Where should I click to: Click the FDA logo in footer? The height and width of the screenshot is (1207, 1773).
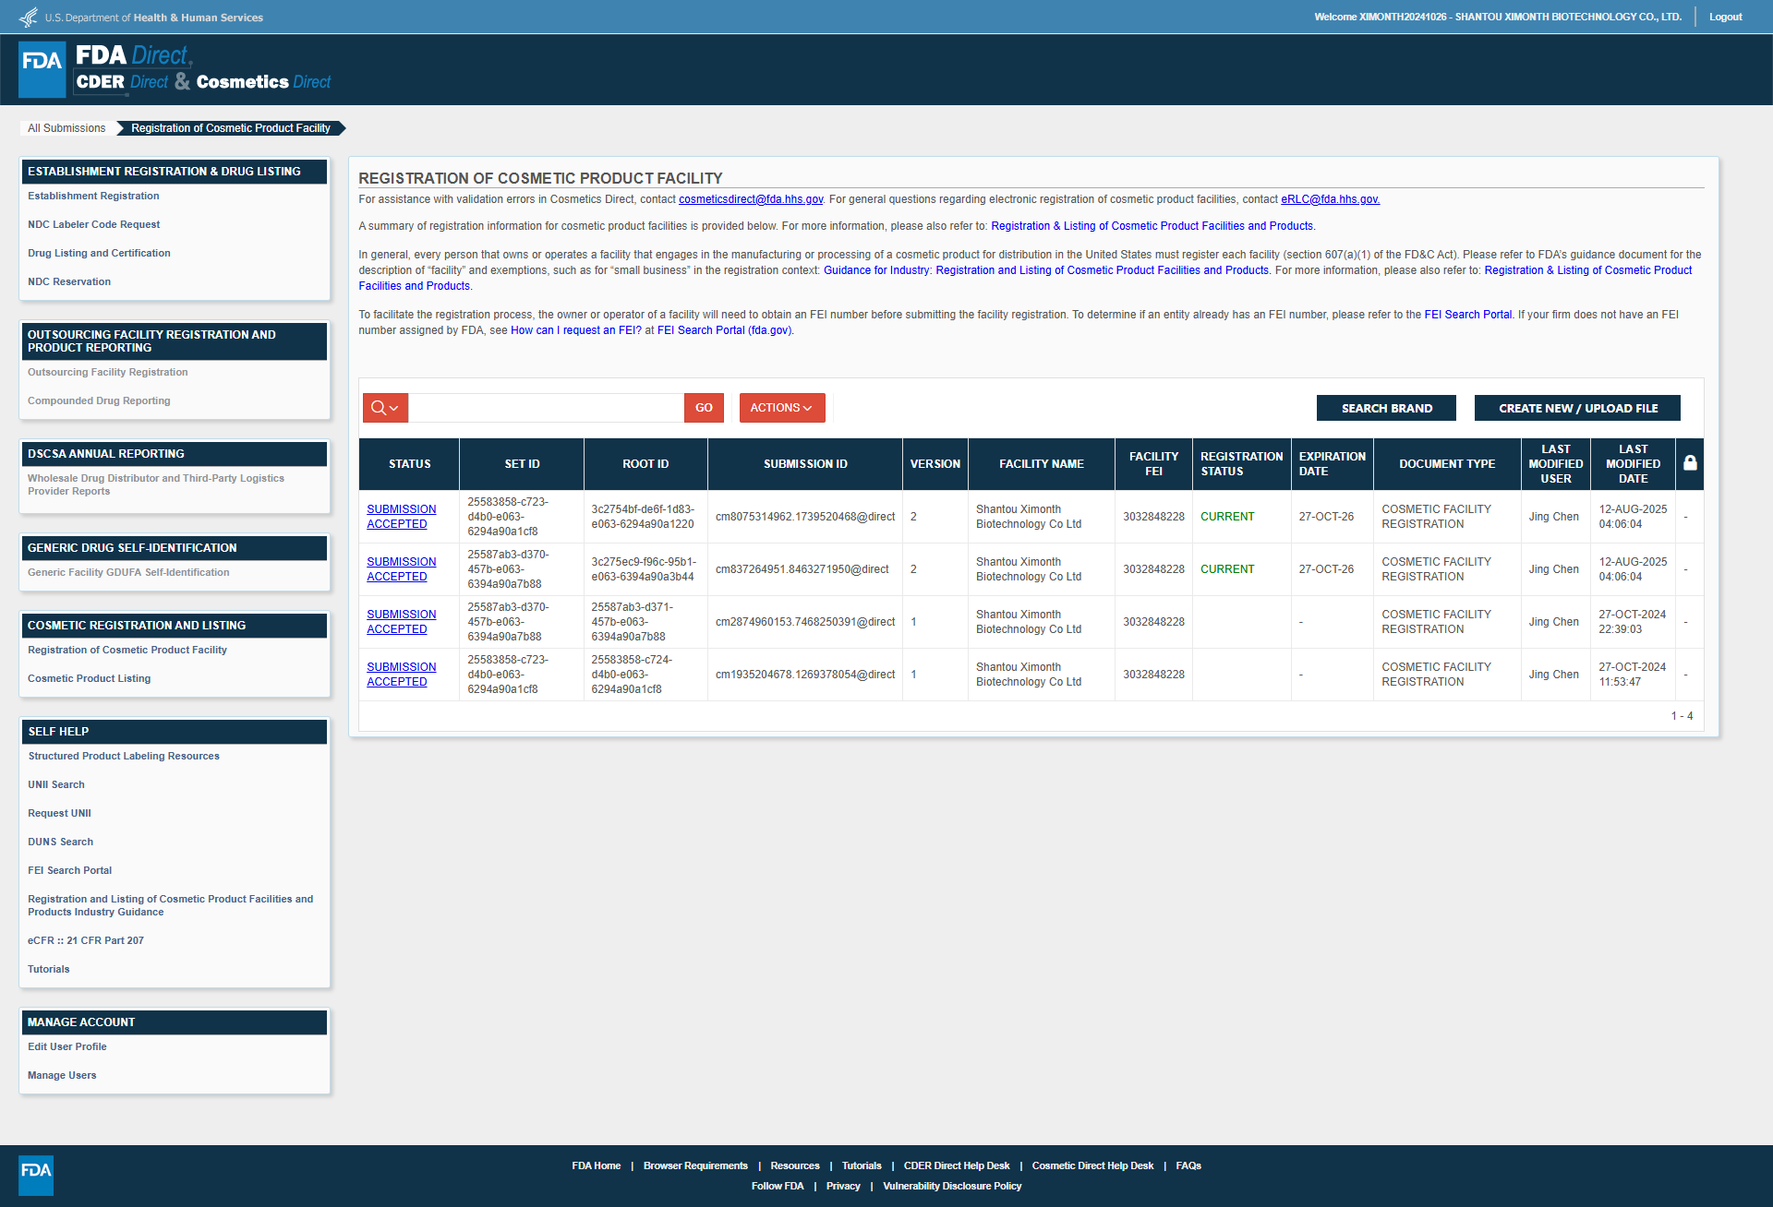tap(36, 1175)
